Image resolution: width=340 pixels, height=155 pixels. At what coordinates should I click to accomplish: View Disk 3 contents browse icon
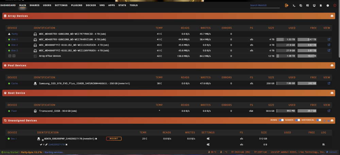(329, 50)
